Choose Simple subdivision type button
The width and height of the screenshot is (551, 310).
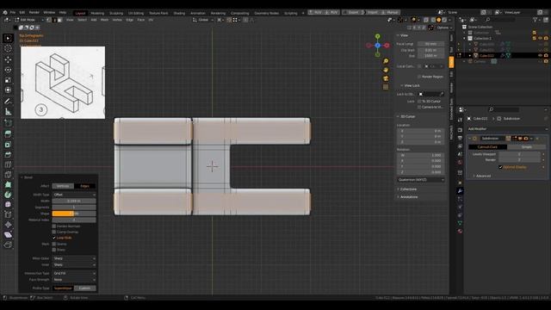click(526, 147)
